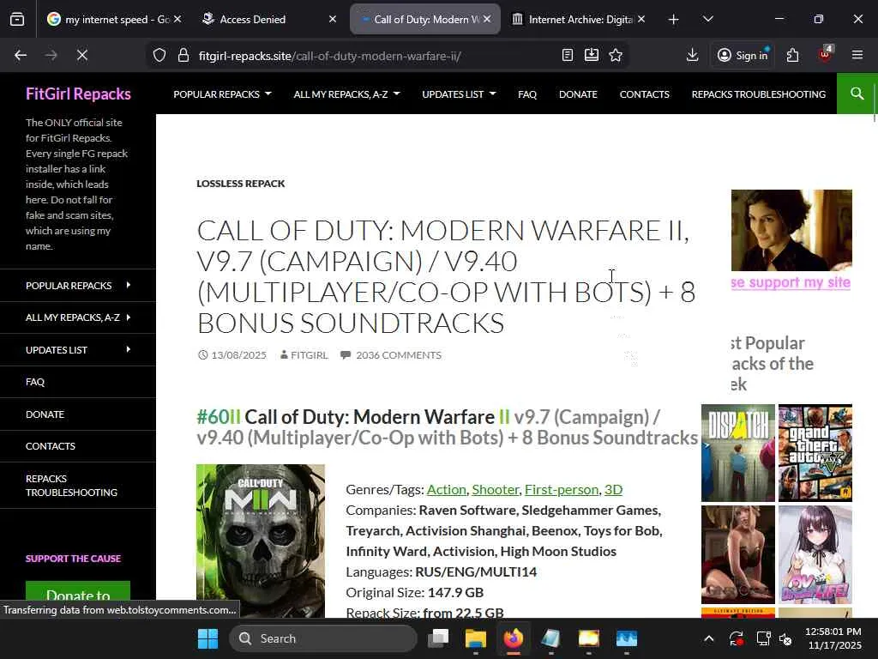The width and height of the screenshot is (878, 659).
Task: Open Task View on taskbar
Action: point(438,638)
